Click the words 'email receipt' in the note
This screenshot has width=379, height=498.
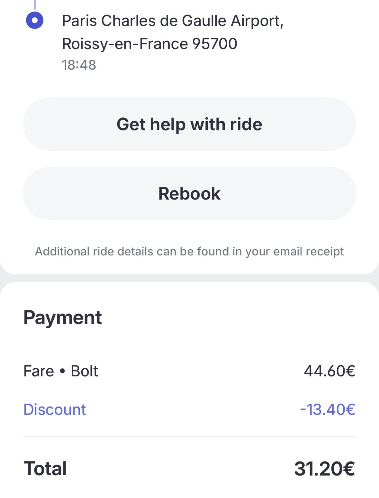click(308, 251)
